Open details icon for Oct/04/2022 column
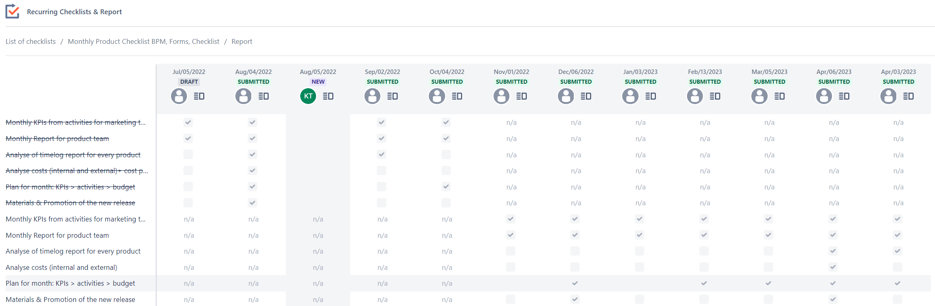 (x=457, y=96)
